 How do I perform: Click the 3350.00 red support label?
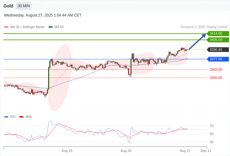(x=216, y=78)
